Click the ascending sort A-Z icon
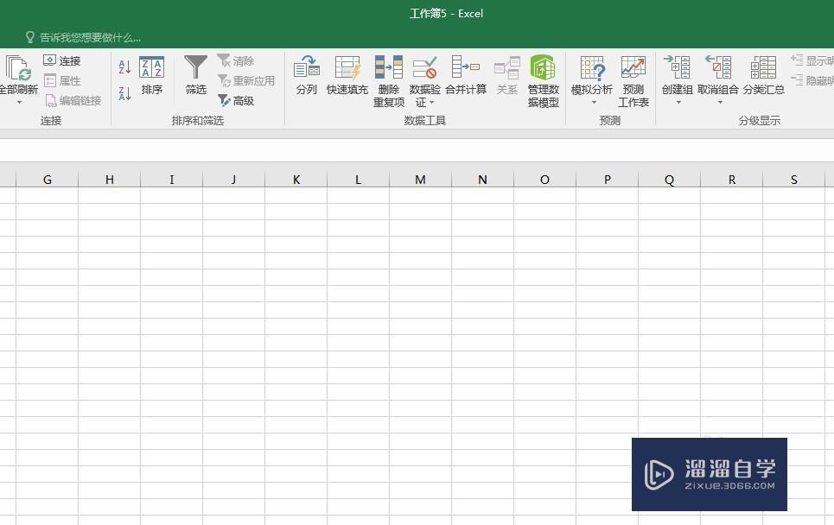834x525 pixels. coord(124,66)
